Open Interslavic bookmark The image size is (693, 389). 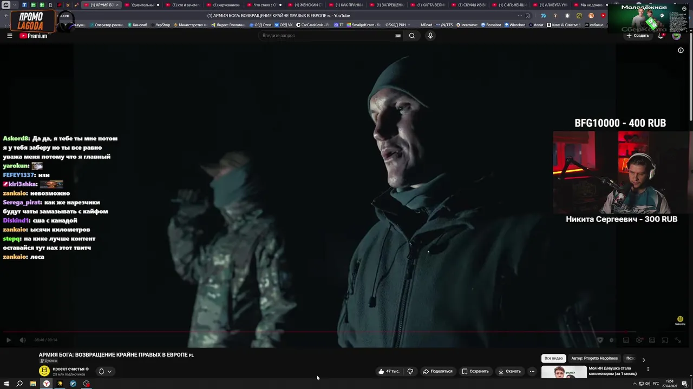(x=467, y=25)
